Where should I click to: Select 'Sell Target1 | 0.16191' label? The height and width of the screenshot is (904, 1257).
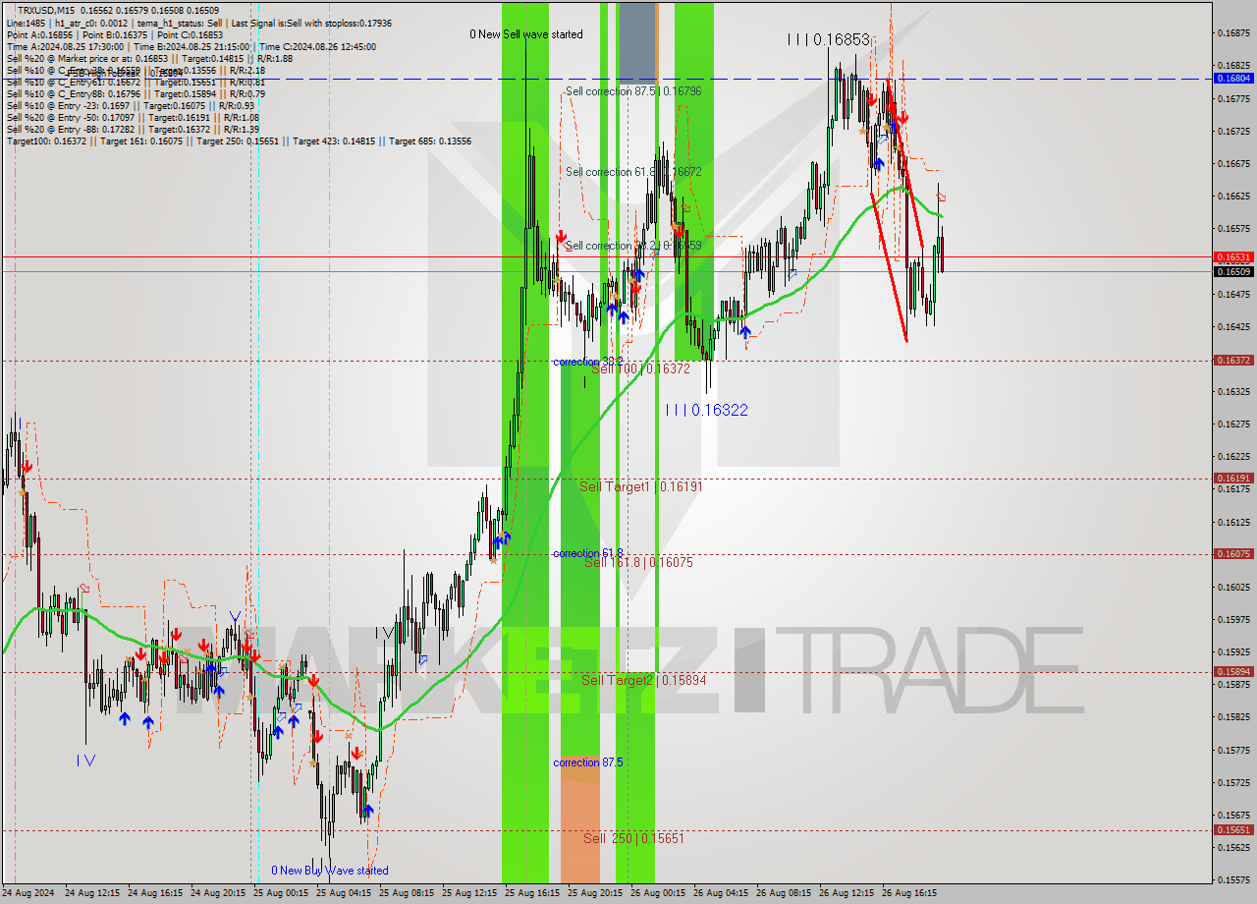click(x=640, y=486)
